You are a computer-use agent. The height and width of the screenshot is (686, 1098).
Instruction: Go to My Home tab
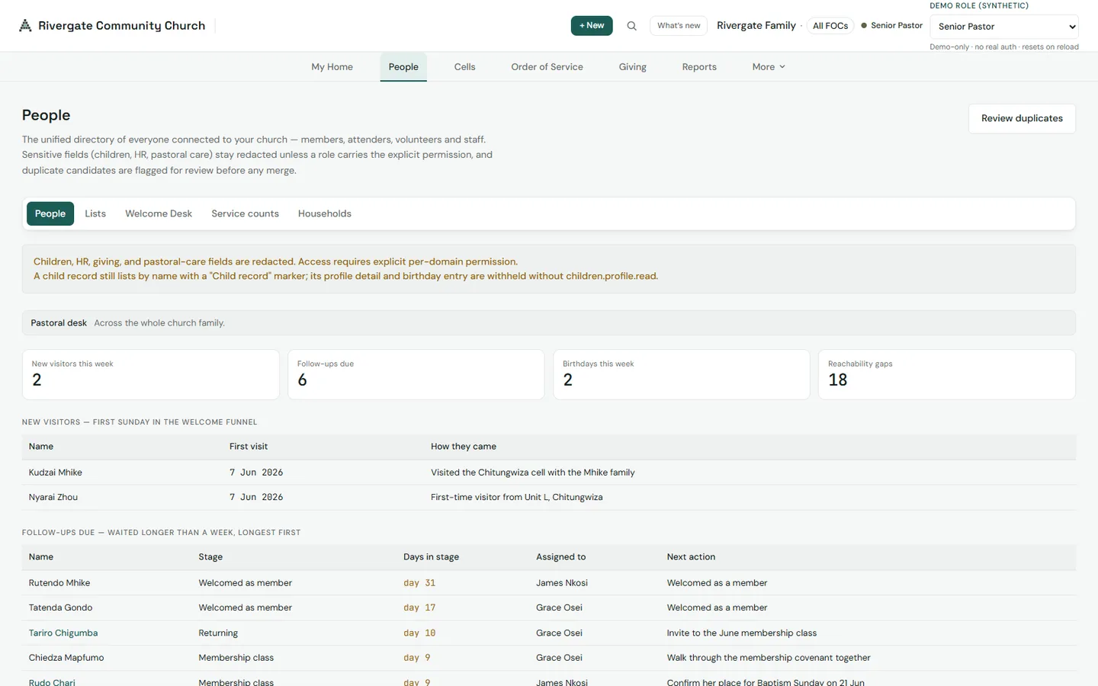[332, 67]
